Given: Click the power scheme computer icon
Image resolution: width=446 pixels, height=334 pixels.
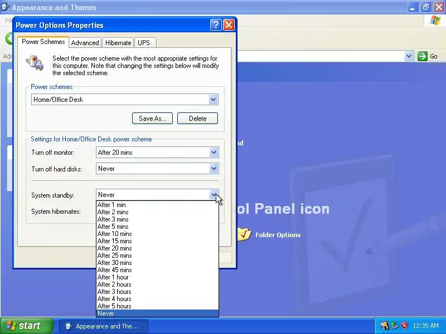Looking at the screenshot, I should coord(35,62).
